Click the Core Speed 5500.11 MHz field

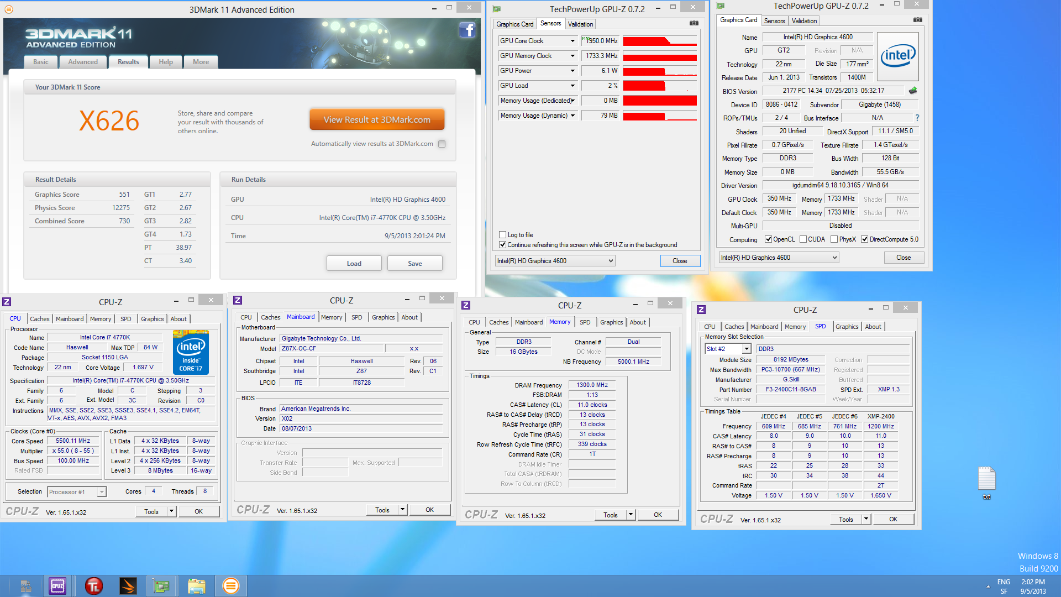(73, 441)
